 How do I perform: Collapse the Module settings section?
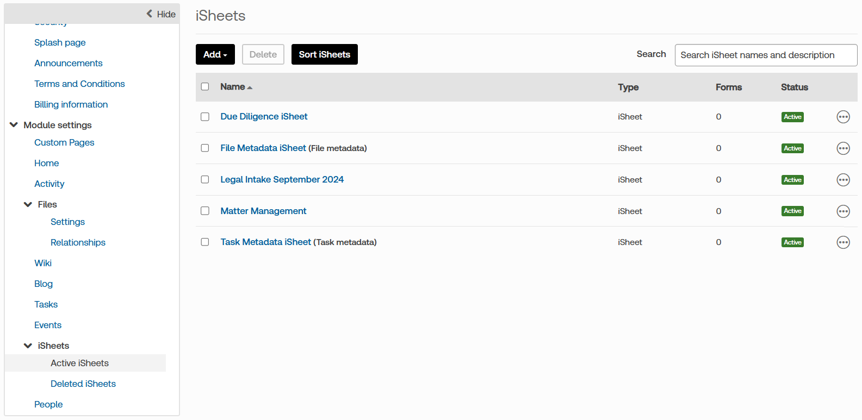coord(14,125)
